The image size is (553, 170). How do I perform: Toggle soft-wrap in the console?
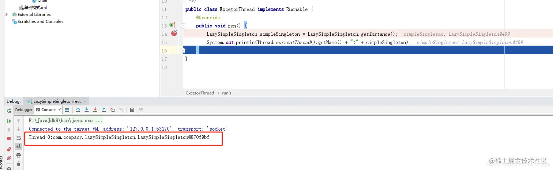19,138
